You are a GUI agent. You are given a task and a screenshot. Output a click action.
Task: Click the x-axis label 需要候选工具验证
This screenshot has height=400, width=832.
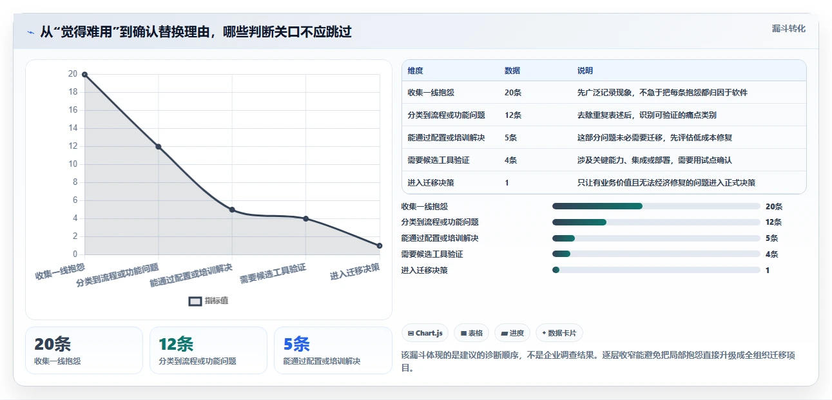tap(273, 274)
